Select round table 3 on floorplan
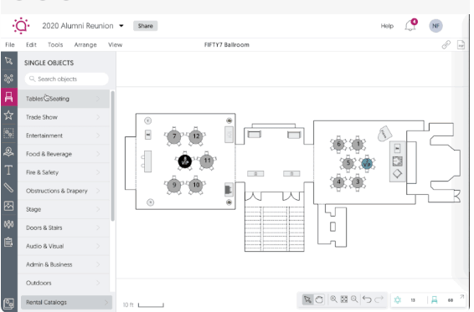Image resolution: width=474 pixels, height=312 pixels. coord(358,182)
